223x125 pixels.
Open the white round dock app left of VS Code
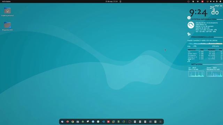coord(98,122)
